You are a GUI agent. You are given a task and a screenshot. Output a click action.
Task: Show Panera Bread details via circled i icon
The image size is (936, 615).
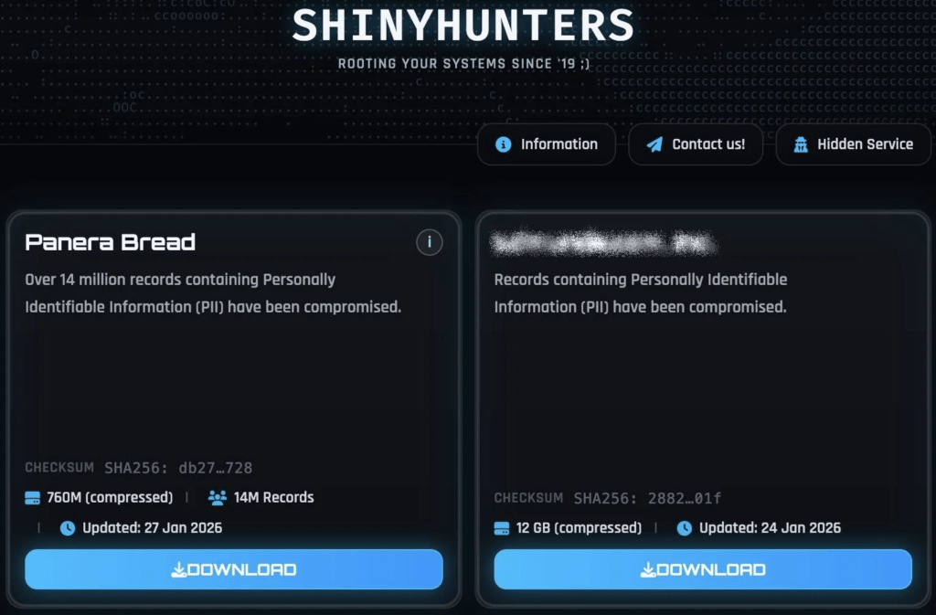click(430, 242)
